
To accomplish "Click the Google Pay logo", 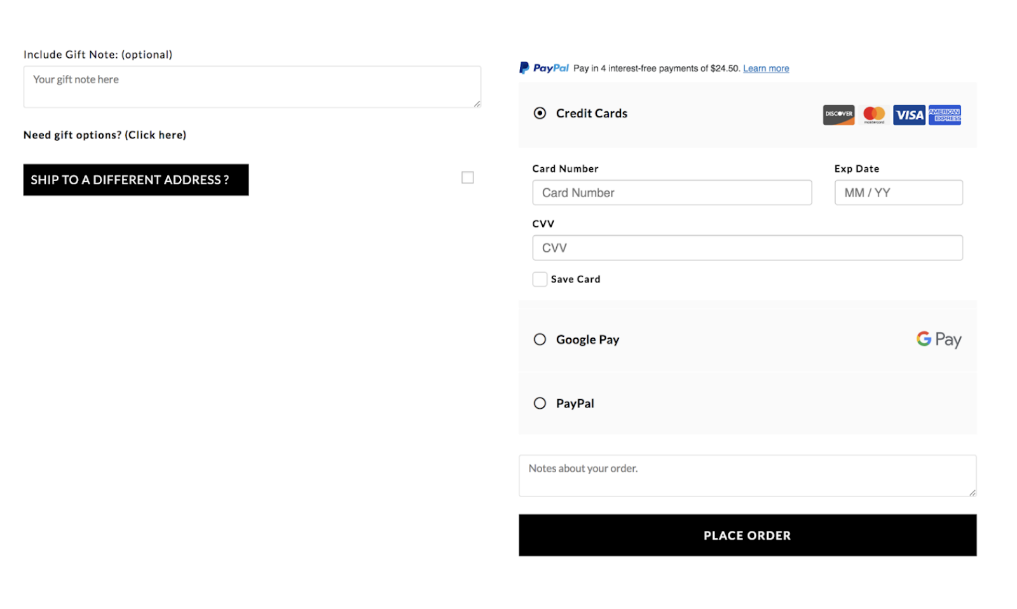I will tap(939, 339).
